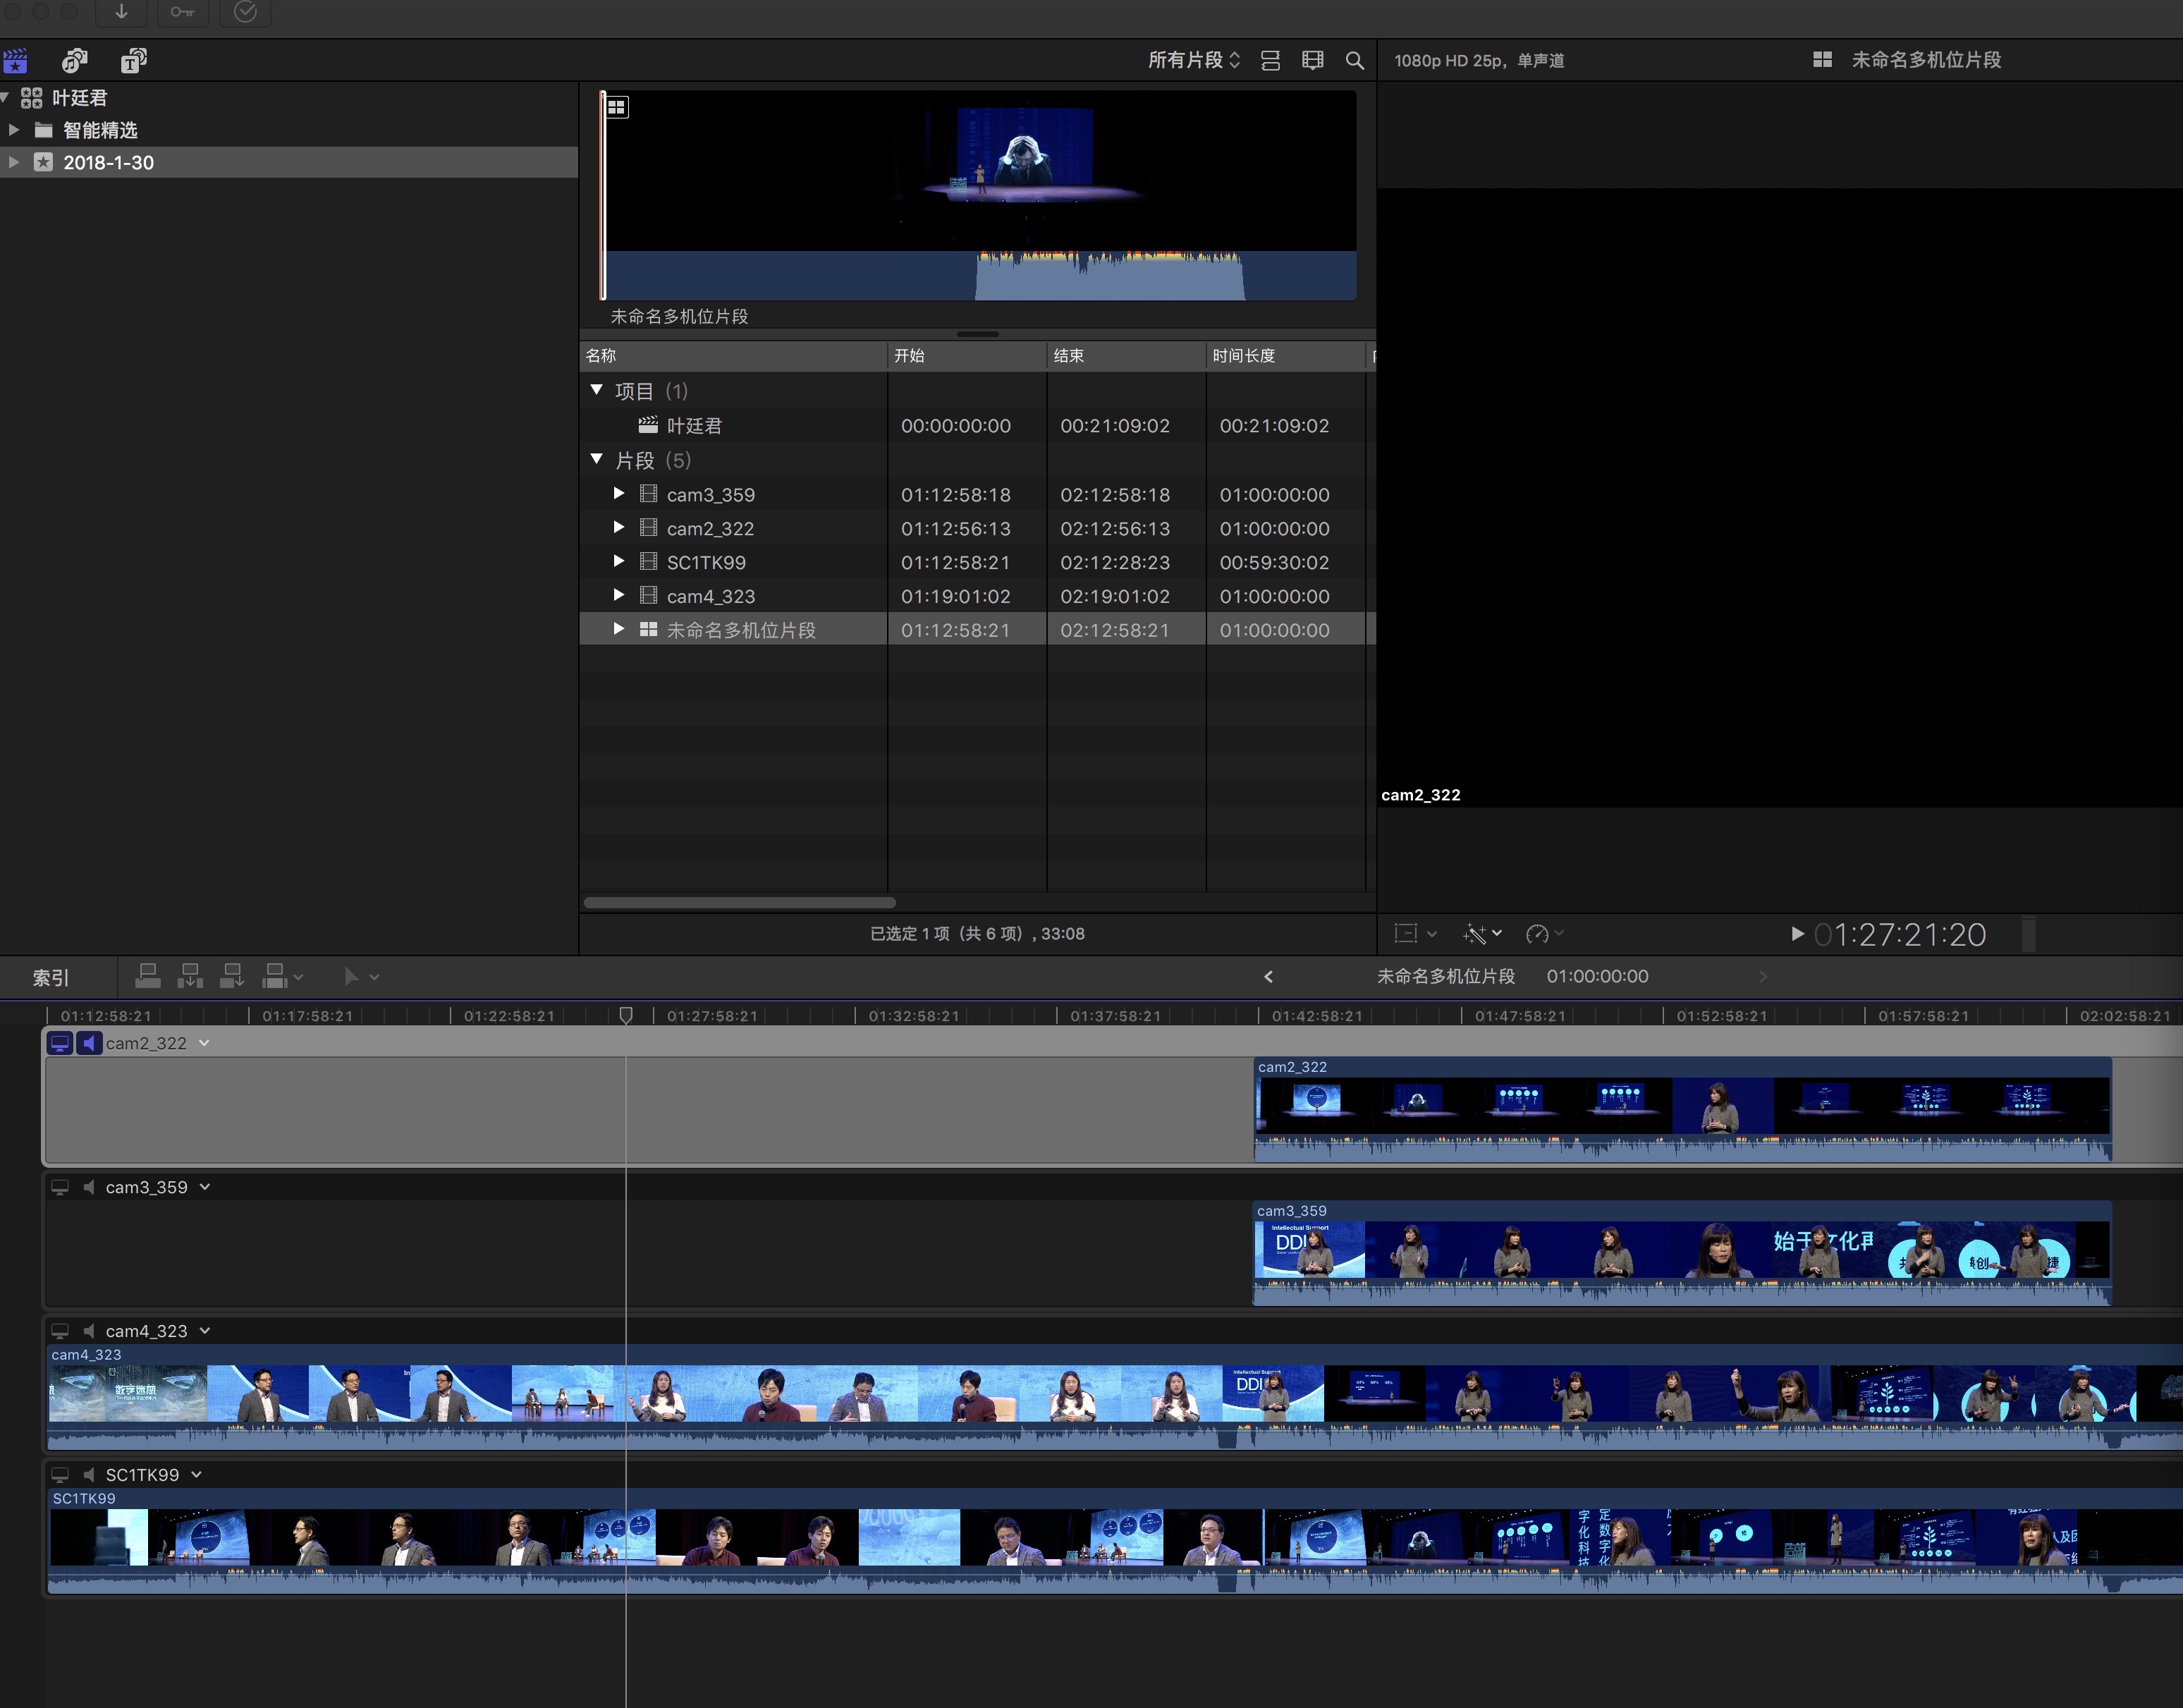Viewport: 2183px width, 1708px height.
Task: Toggle filmstrip and list view icon
Action: [1270, 60]
